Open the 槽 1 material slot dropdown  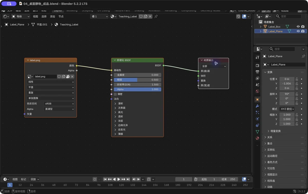point(99,16)
